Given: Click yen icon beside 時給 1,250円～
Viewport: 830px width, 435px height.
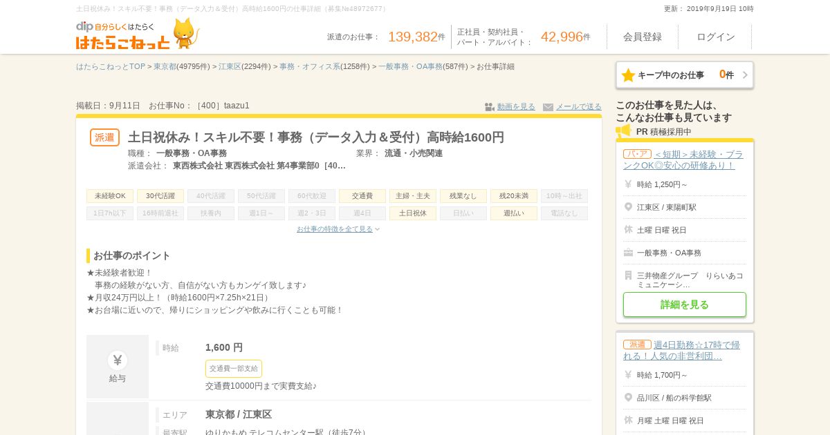Looking at the screenshot, I should [x=628, y=184].
